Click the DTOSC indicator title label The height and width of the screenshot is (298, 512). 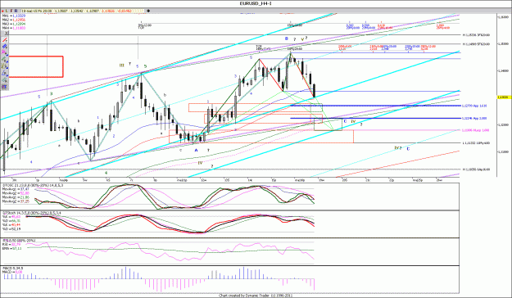[33, 185]
